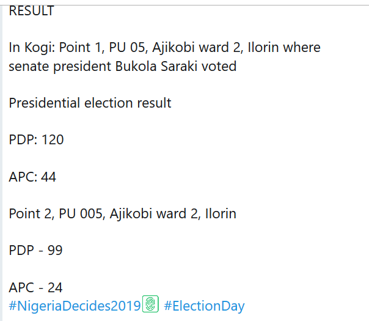The image size is (369, 321).
Task: Click the word 'senate' in the tweet
Action: [x=28, y=67]
